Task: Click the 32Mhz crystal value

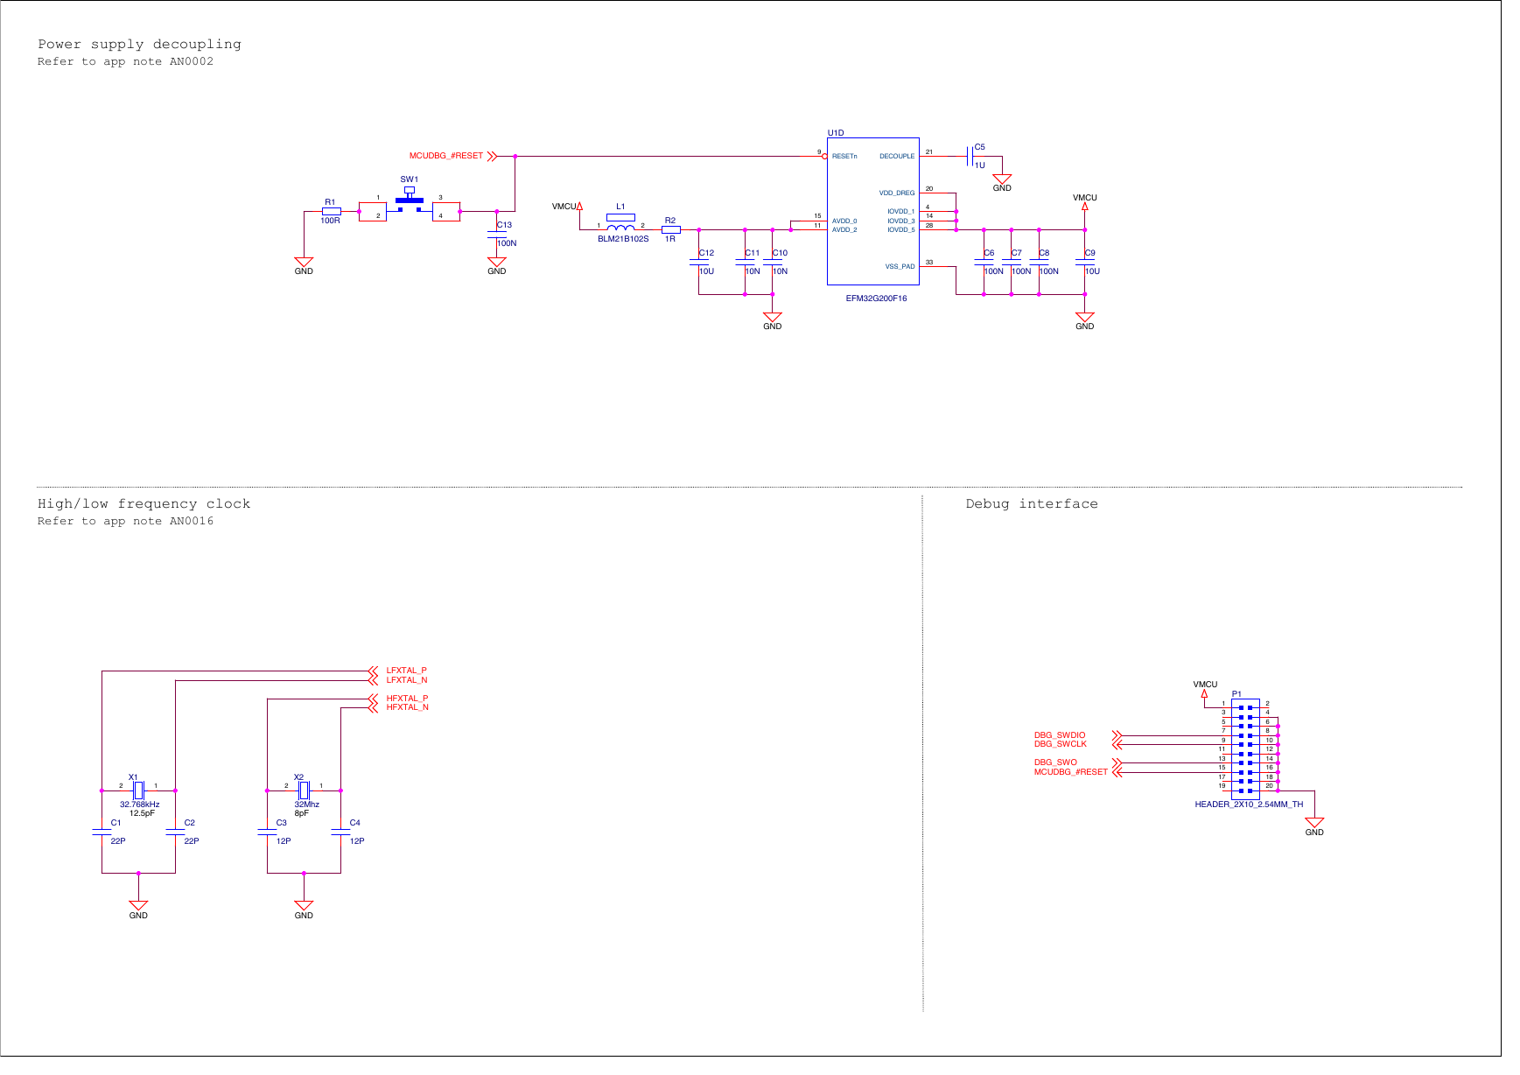Action: (x=307, y=804)
